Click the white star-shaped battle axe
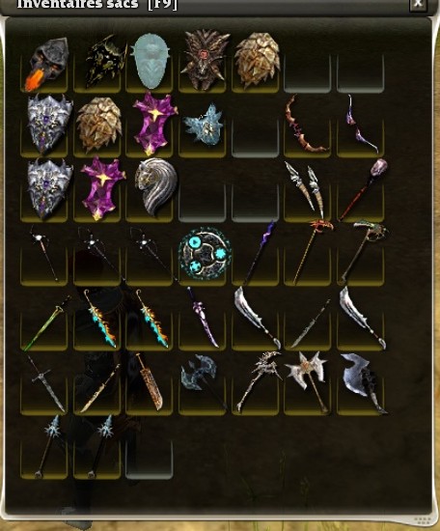Viewport: 440px width, 531px height. (308, 380)
